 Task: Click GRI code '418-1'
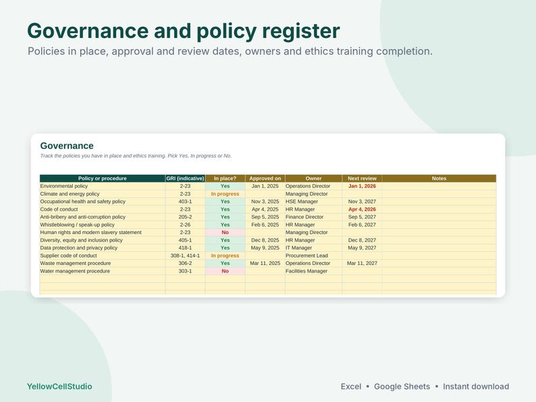185,248
